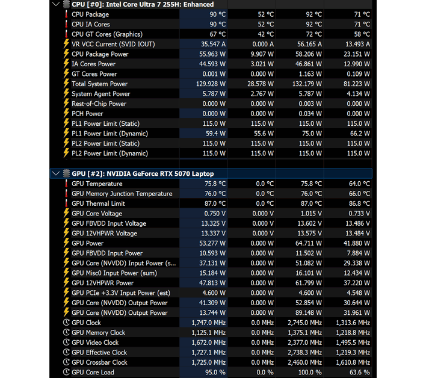This screenshot has height=378, width=426.
Task: Click thermometer icon for CPU IA Cores
Action: pos(66,24)
